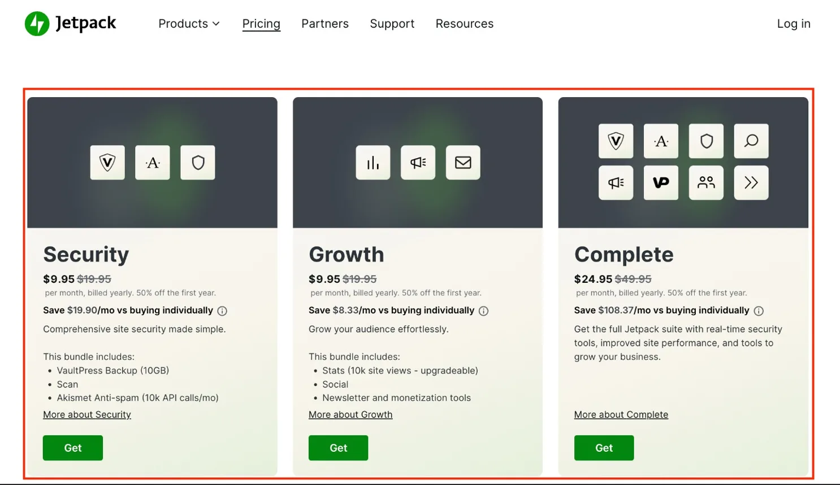Click the "Social" list item under Growth
Screen dimensions: 840x485
tap(335, 384)
